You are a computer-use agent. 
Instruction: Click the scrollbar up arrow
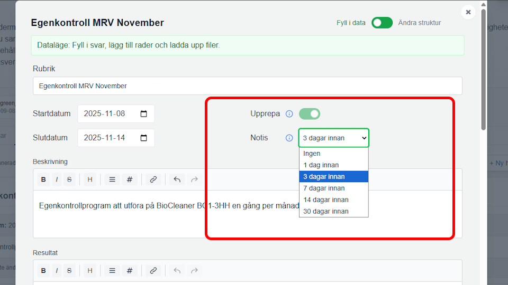click(483, 5)
